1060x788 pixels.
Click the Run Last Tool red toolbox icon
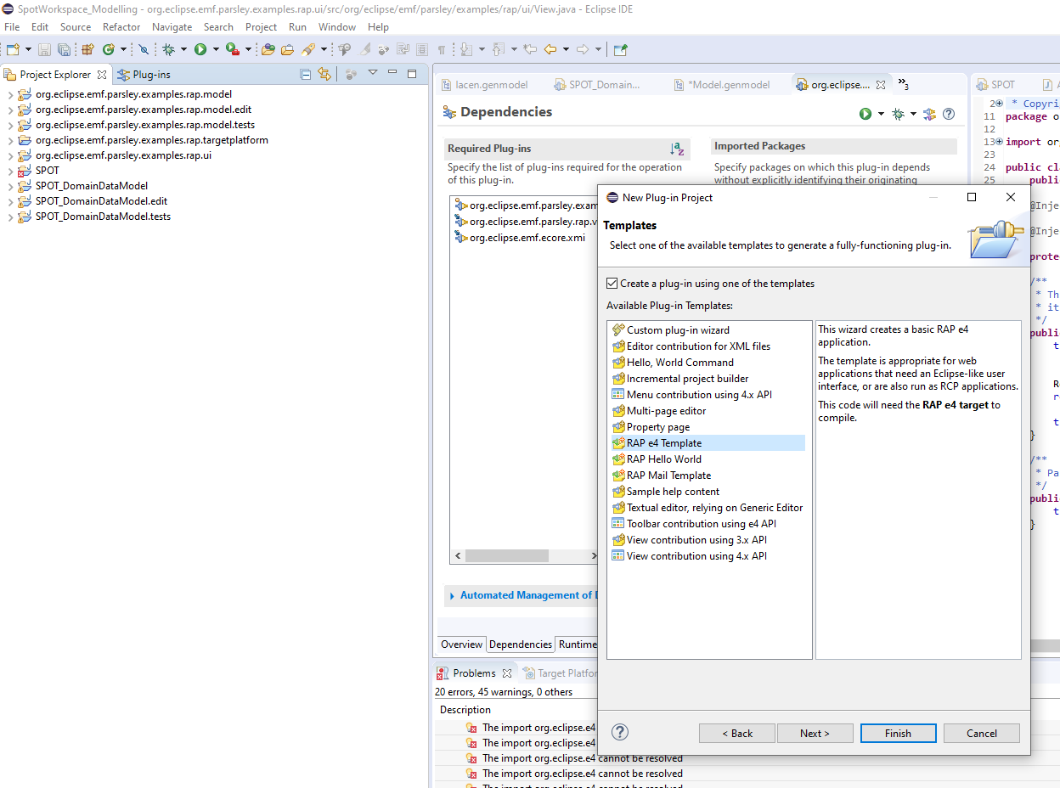pos(232,49)
